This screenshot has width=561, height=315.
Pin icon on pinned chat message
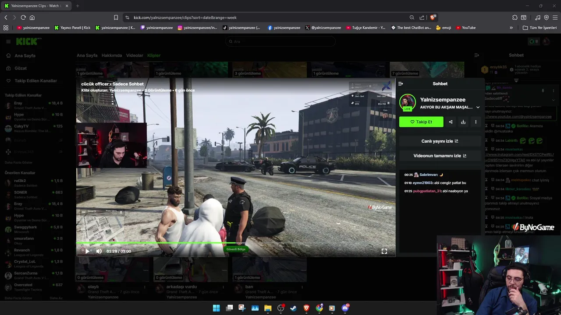tap(543, 91)
